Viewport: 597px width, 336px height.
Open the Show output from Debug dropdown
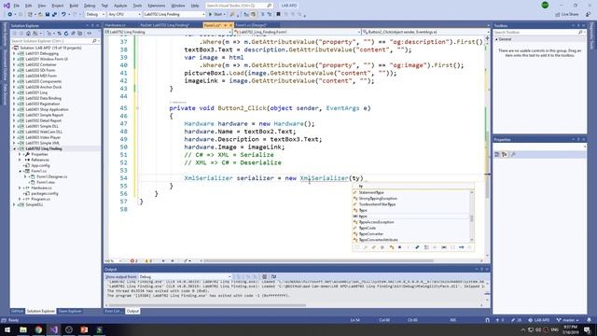[185, 276]
